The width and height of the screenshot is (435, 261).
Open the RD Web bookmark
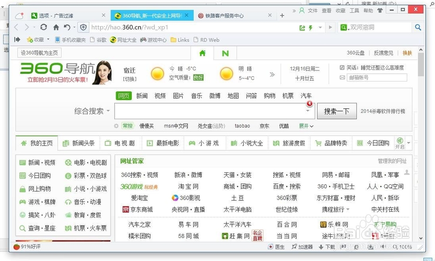coord(206,40)
